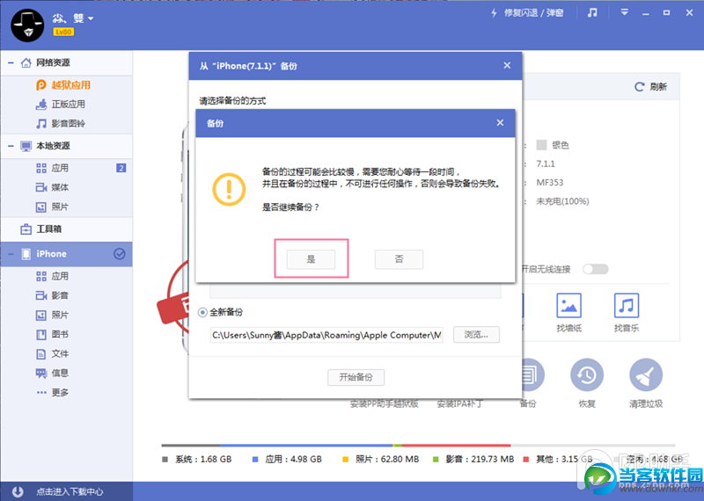Click the download center arrow icon
Viewport: 704px width, 501px height.
[x=18, y=491]
